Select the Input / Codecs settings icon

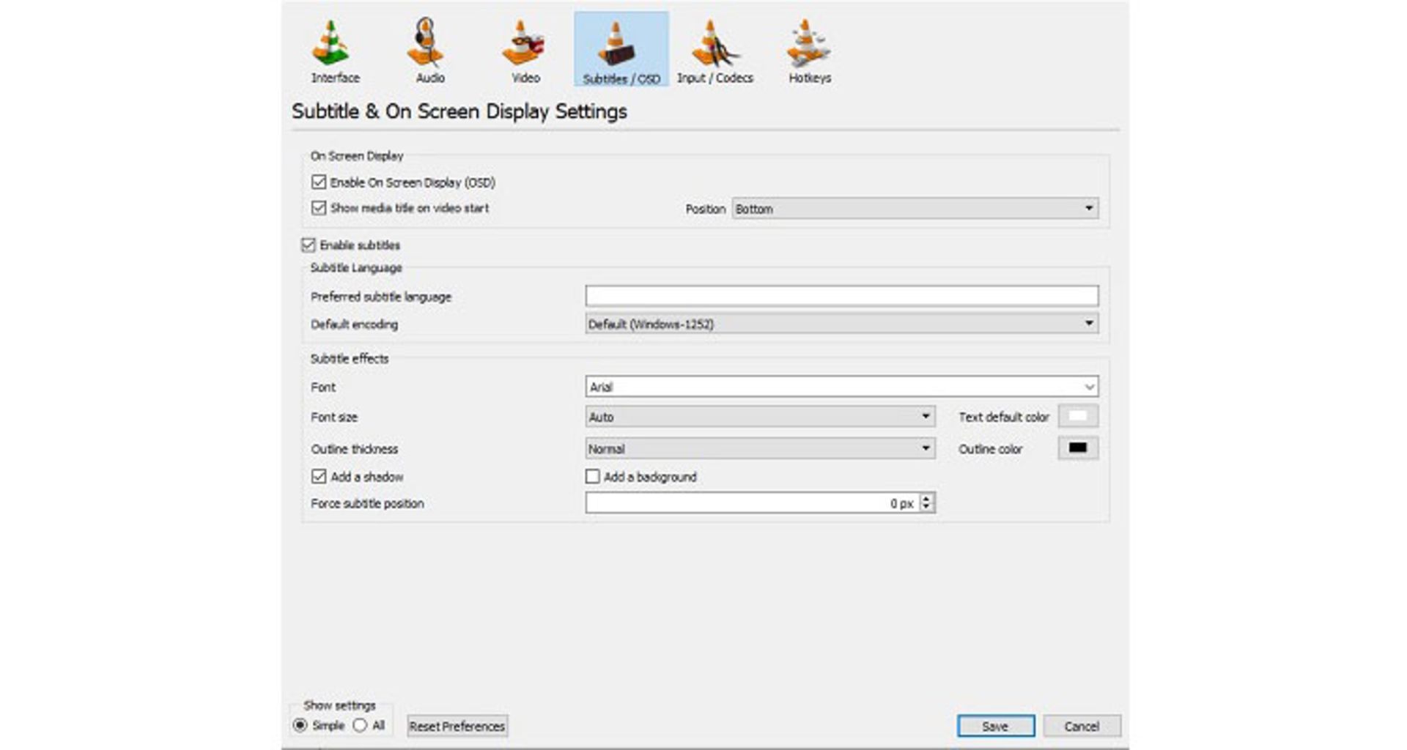tap(714, 44)
